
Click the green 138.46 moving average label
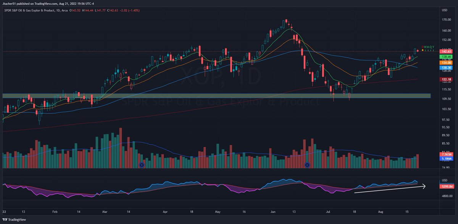(447, 56)
